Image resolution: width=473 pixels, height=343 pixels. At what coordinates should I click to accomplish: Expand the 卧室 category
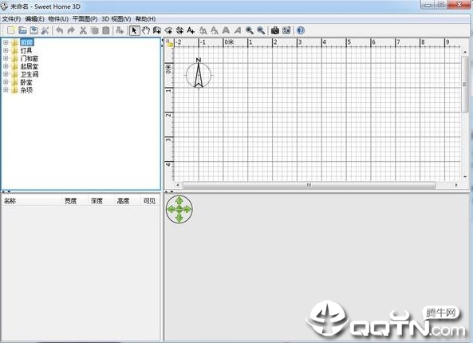click(6, 81)
